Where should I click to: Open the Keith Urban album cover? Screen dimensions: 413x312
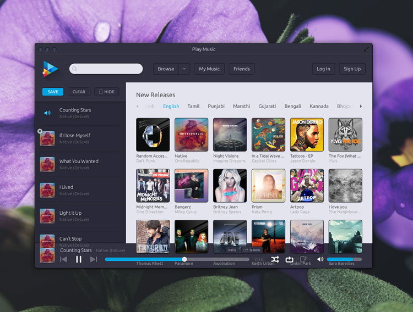click(x=268, y=236)
